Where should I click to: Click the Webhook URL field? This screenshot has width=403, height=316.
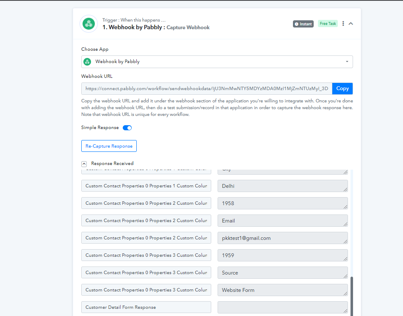207,89
